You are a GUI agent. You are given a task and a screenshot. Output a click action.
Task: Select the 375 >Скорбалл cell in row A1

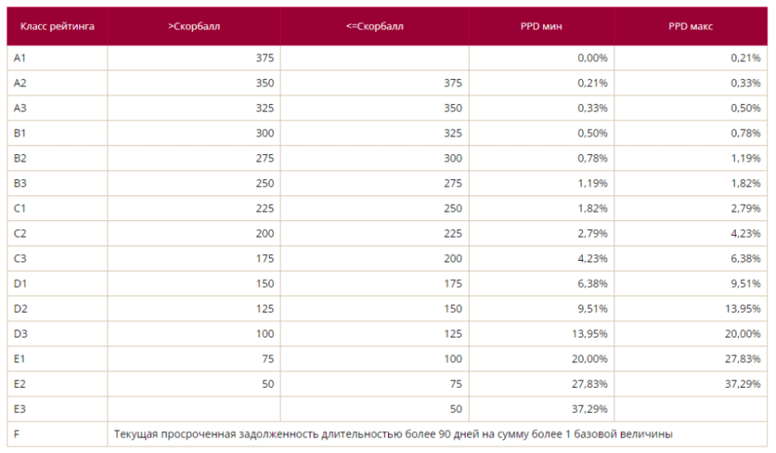[x=264, y=58]
